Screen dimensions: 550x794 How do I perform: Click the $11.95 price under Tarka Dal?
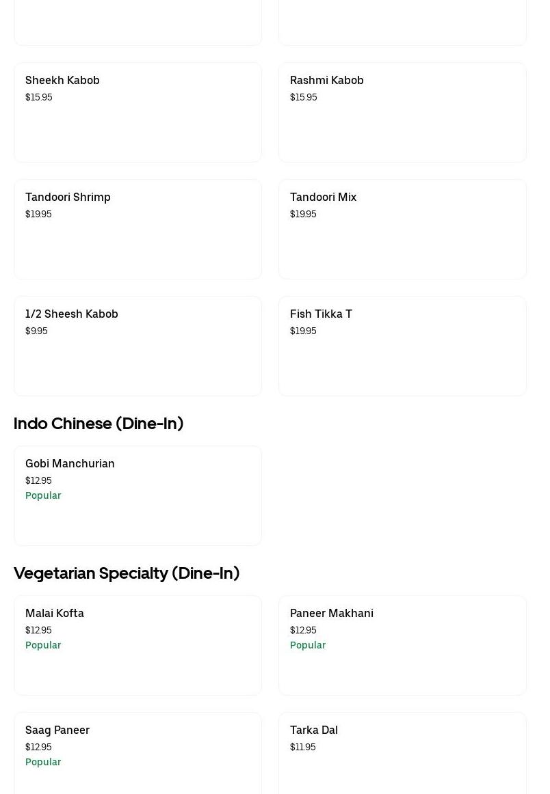coord(303,747)
